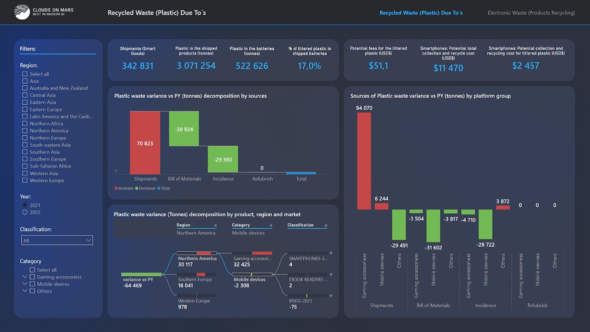Select the 2022 year radio button
This screenshot has height=332, width=590.
click(x=25, y=212)
